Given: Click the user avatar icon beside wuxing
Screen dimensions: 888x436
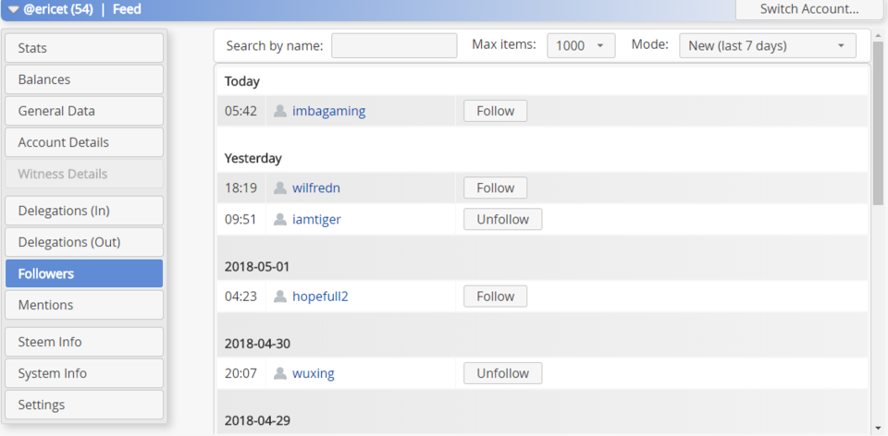Looking at the screenshot, I should click(x=280, y=373).
